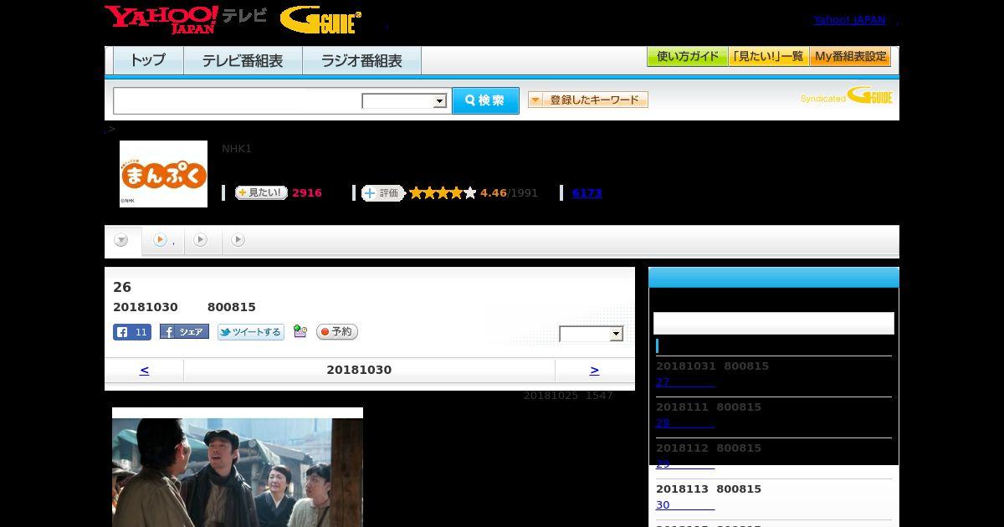
Task: Click the 検索 search button
Action: [x=485, y=100]
